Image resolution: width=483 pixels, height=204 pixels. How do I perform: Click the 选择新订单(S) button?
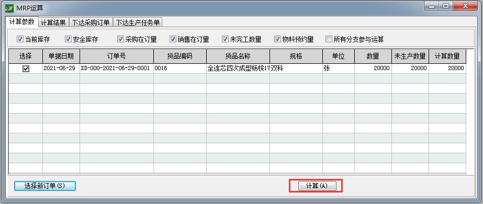point(44,186)
